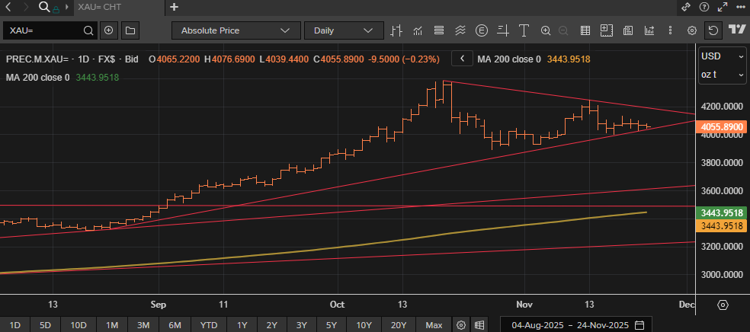
Task: Change the USD currency dropdown
Action: [x=722, y=56]
